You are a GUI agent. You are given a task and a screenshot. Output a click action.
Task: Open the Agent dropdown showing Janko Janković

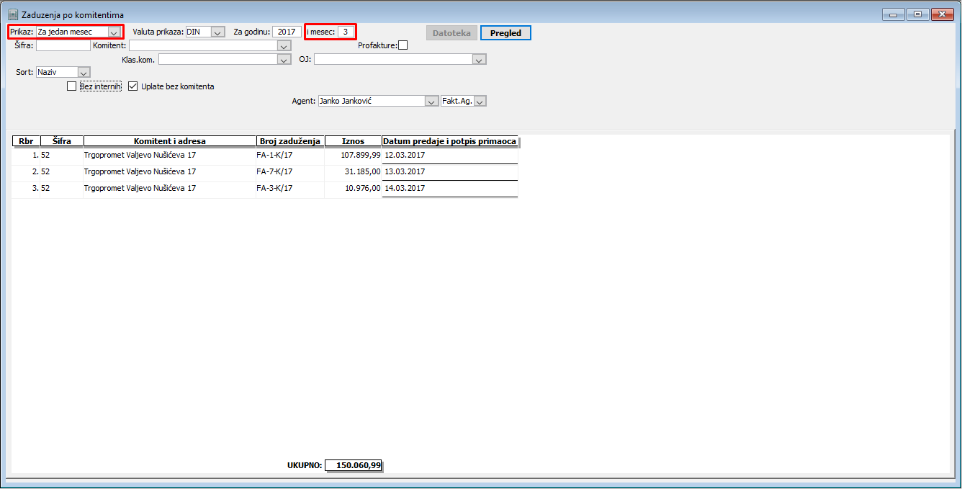[432, 102]
